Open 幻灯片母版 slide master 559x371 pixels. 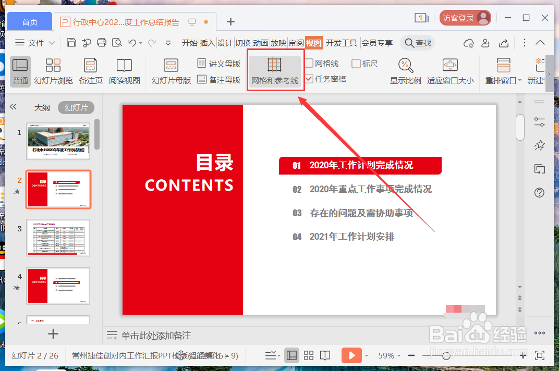coord(171,71)
